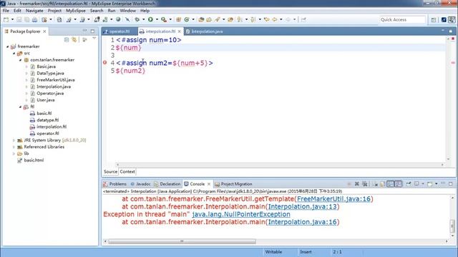Toggle show console on standard output change
The height and width of the screenshot is (257, 458).
coord(391,184)
